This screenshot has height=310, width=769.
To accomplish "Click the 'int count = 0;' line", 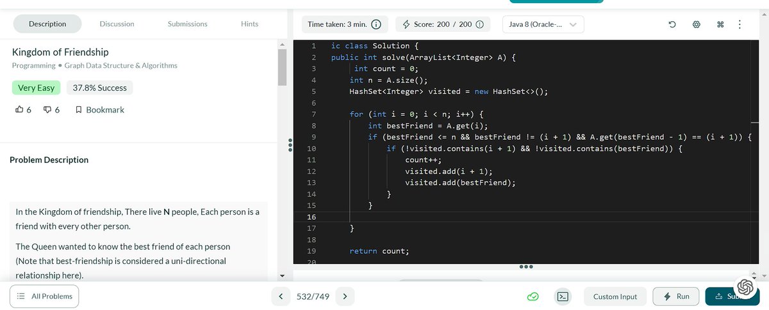I will (x=386, y=68).
